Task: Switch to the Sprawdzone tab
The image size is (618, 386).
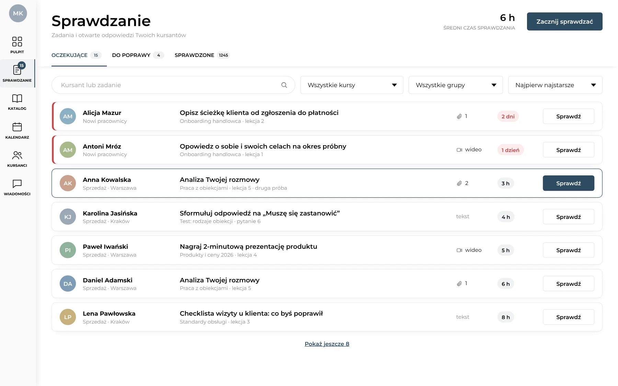Action: coord(202,55)
